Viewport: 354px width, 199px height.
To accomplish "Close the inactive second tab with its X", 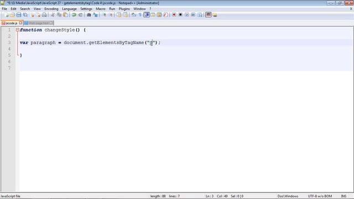I will tap(51, 23).
